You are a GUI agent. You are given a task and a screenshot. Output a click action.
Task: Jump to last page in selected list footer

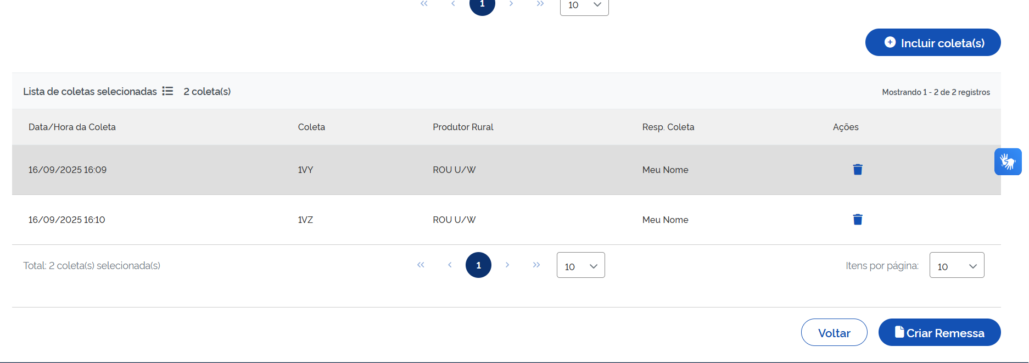pyautogui.click(x=536, y=265)
